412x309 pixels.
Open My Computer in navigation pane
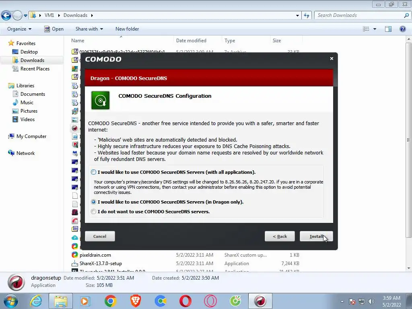(31, 136)
